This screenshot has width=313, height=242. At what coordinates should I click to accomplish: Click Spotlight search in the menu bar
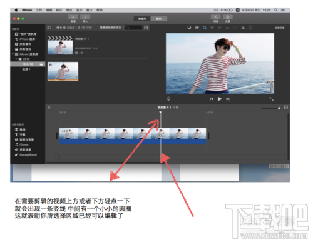[x=276, y=10]
